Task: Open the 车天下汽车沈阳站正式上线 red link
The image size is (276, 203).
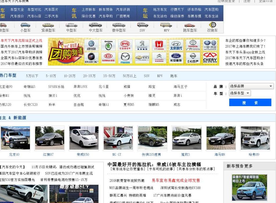Action: click(x=21, y=41)
